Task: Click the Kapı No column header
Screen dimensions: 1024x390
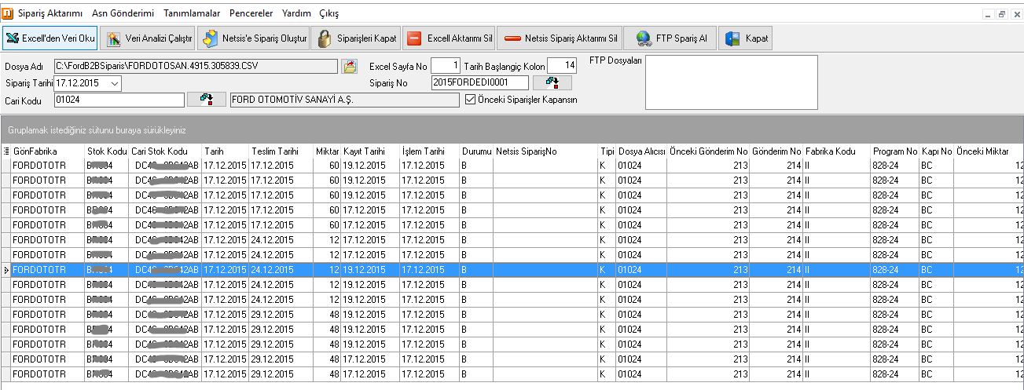Action: [x=937, y=151]
